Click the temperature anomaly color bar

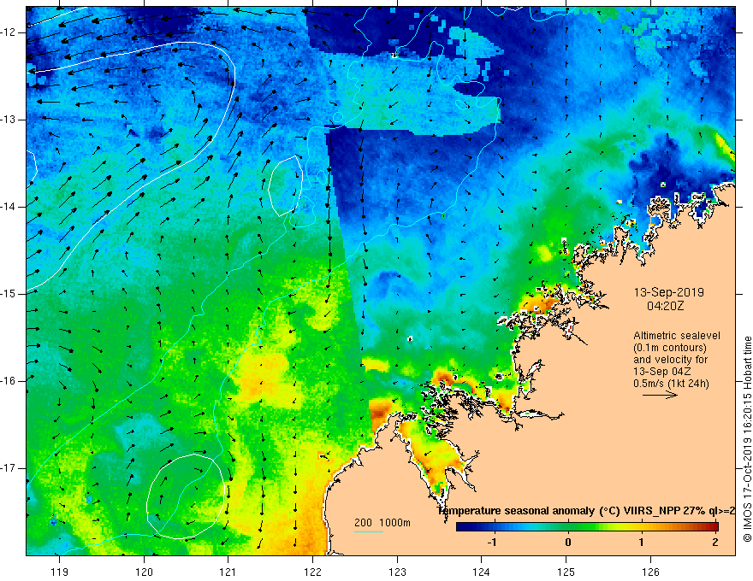click(x=587, y=527)
